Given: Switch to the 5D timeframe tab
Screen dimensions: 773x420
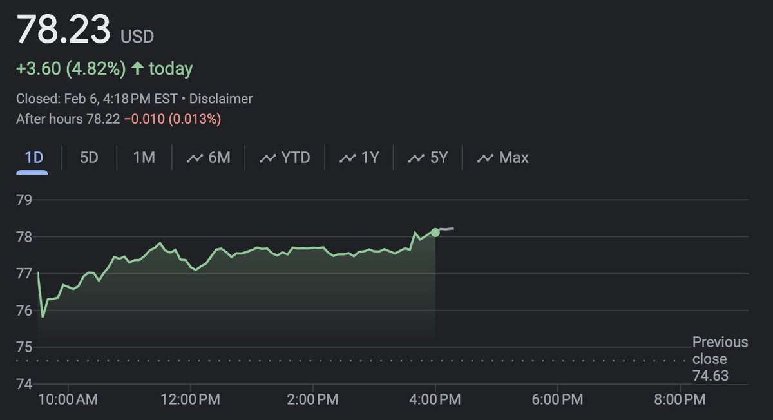Looking at the screenshot, I should tap(88, 157).
